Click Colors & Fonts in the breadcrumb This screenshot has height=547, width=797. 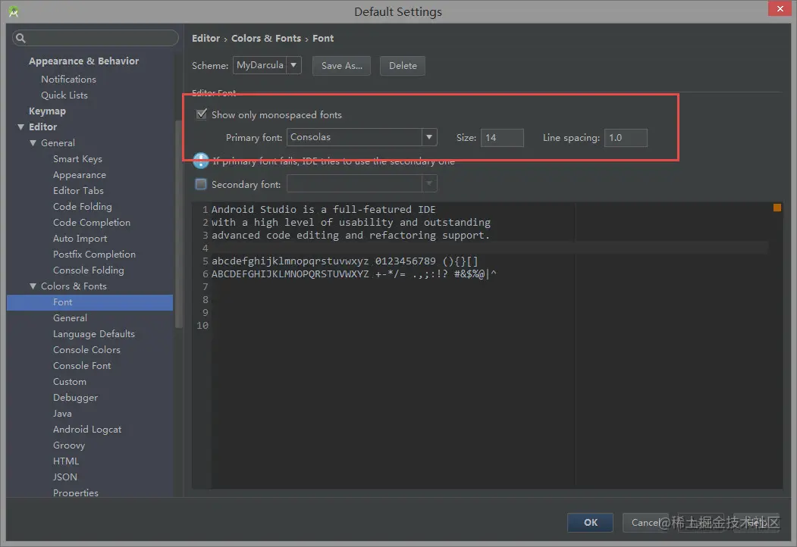[x=266, y=39]
